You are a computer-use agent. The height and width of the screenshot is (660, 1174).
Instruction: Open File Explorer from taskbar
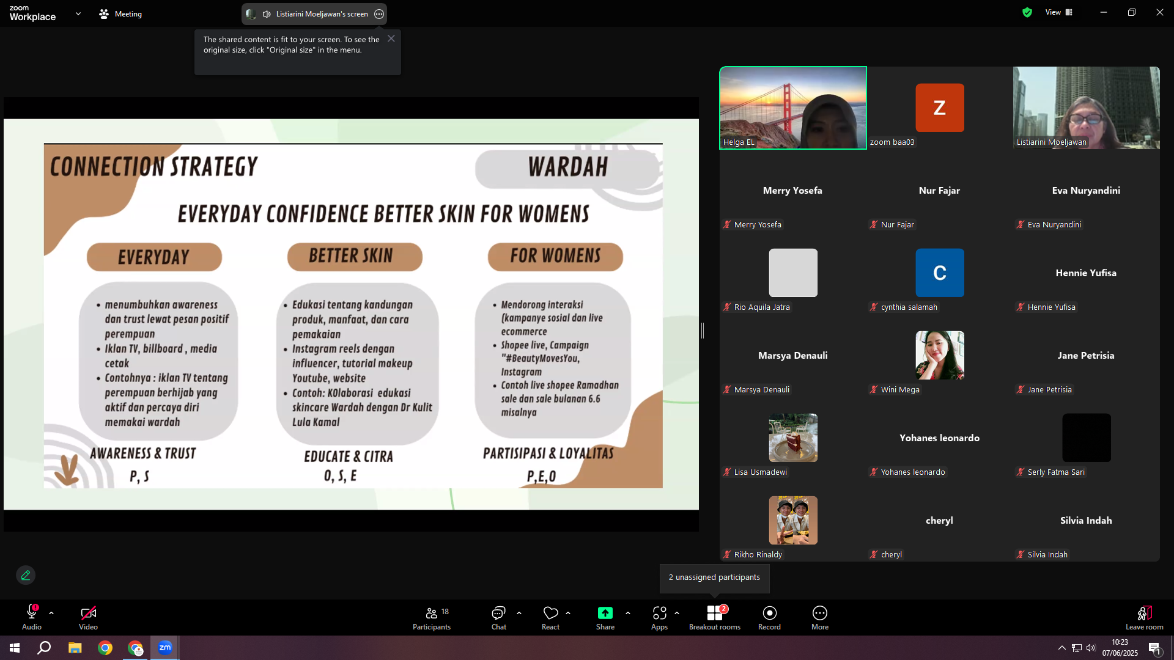coord(75,648)
